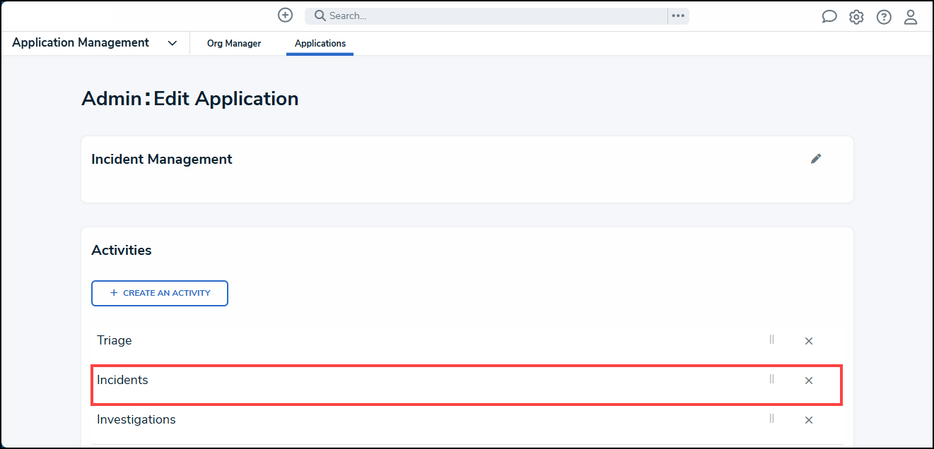Click the drag handle for Investigations

(771, 419)
